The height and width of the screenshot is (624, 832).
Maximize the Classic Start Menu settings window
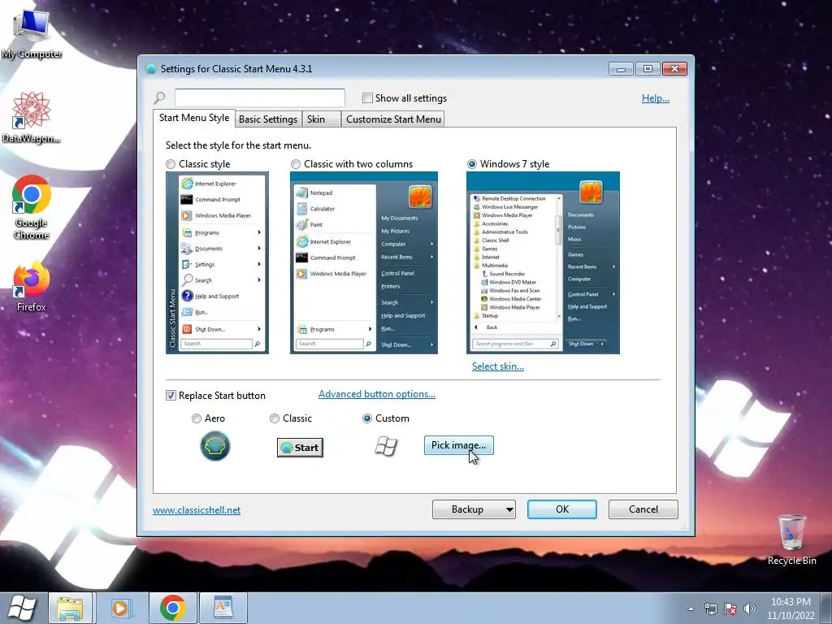pos(648,69)
